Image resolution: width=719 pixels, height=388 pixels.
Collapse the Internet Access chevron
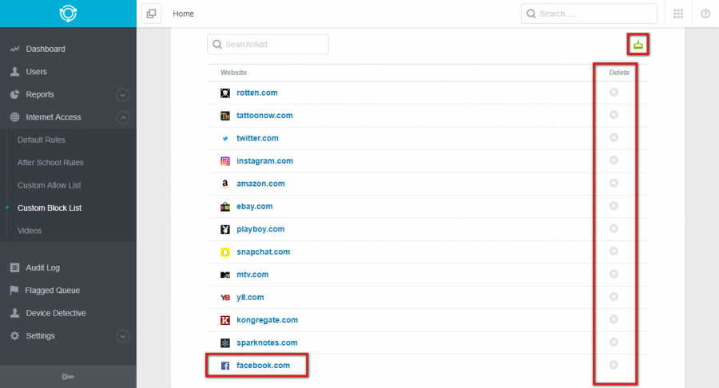[122, 117]
